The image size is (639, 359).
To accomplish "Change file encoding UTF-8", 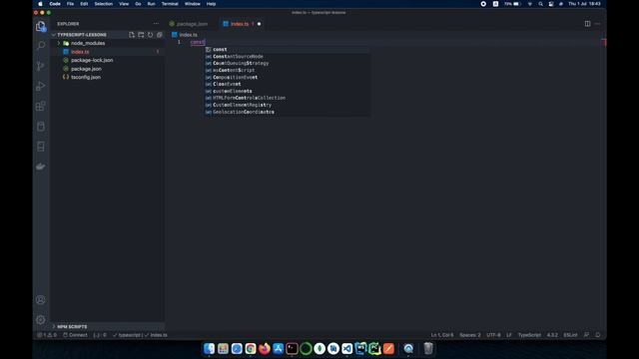I will point(493,335).
